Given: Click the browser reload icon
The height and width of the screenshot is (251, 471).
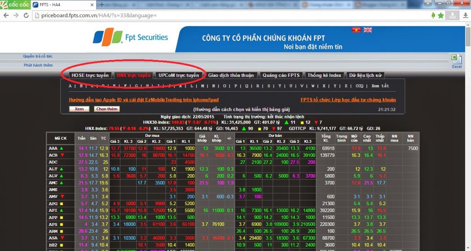Looking at the screenshot, I should coord(26,15).
